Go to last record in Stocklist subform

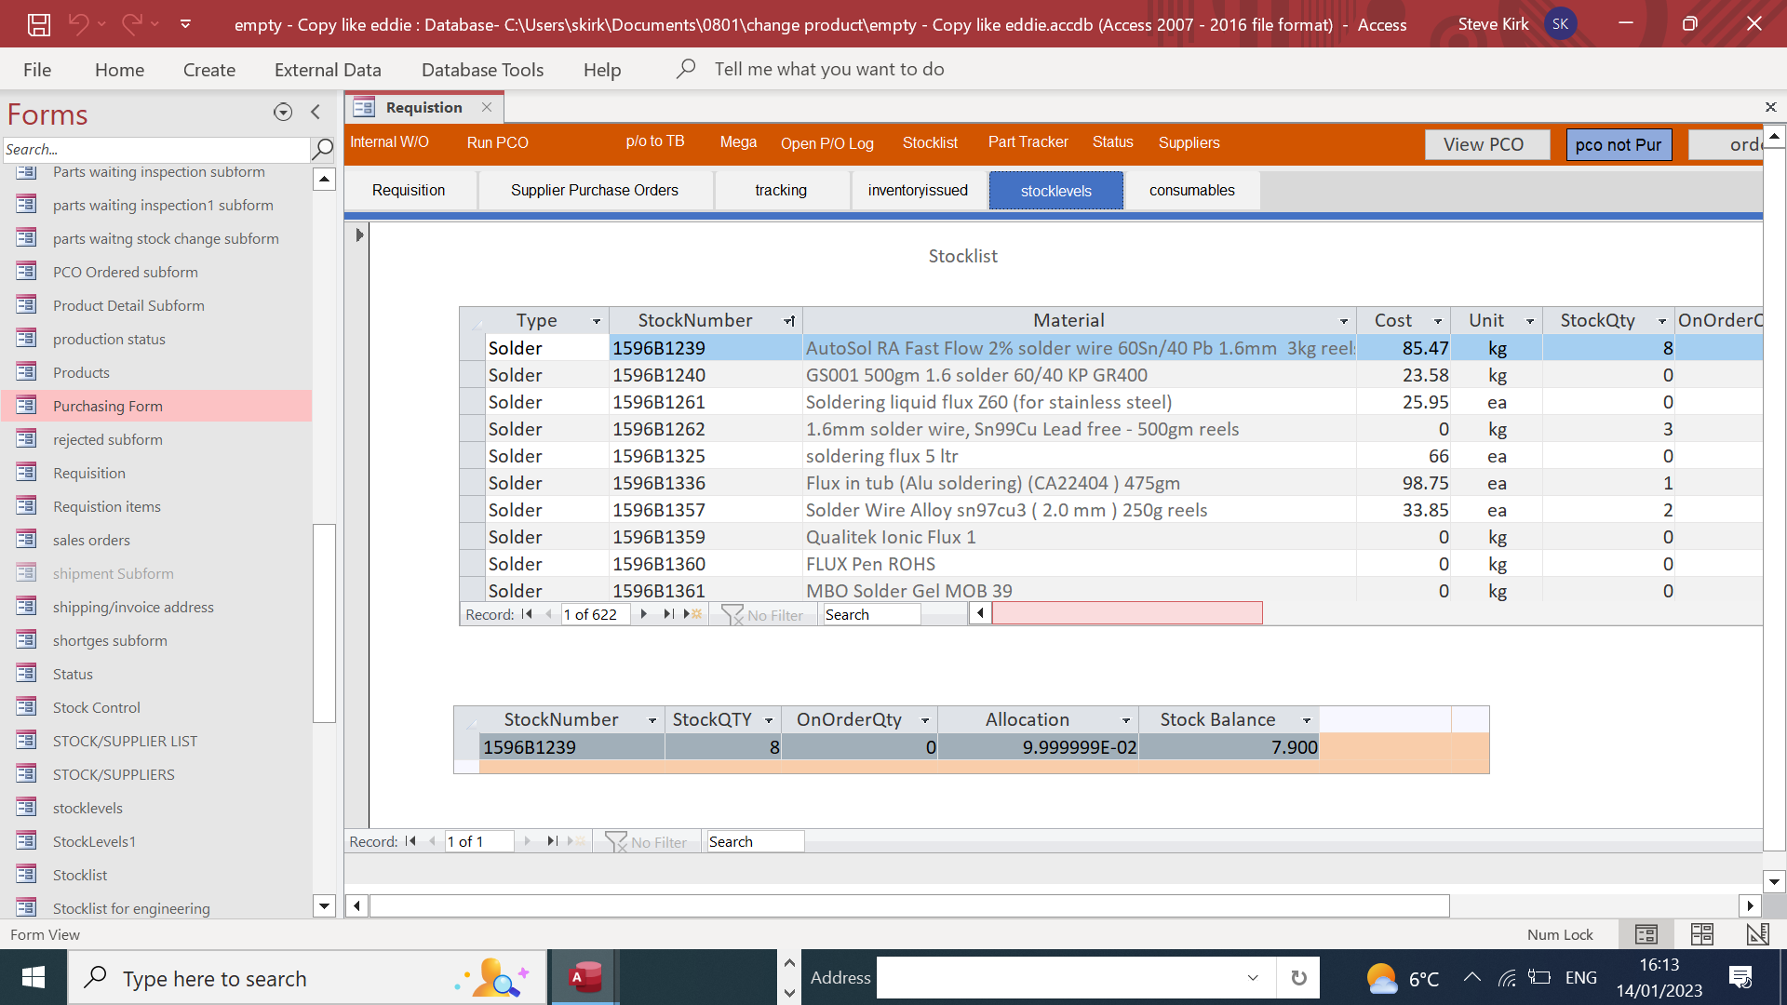667,614
